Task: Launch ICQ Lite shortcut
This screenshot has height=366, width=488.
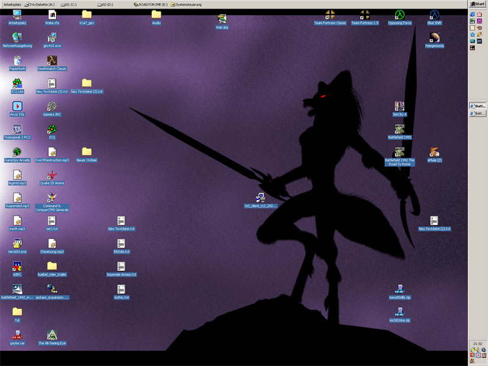Action: 17,86
